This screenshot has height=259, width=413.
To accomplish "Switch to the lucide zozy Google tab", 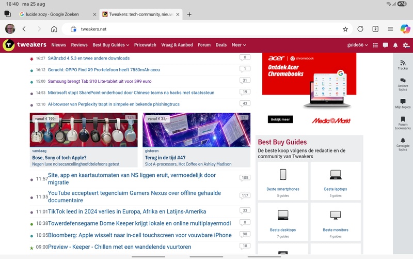I will 52,14.
